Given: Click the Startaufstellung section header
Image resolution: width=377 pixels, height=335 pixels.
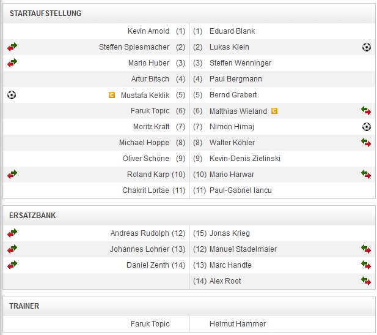Looking at the screenshot, I should [45, 13].
